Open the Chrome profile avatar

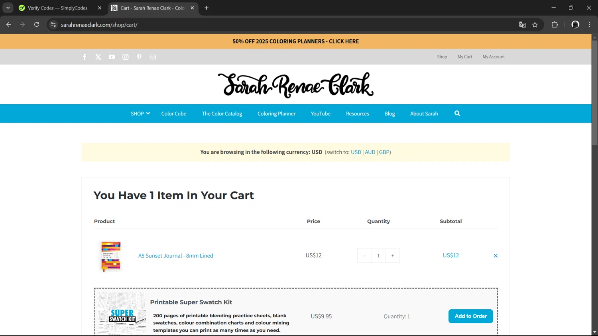click(x=575, y=25)
